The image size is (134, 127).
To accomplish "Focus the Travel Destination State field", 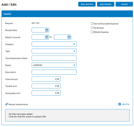I will pyautogui.click(x=54, y=58).
